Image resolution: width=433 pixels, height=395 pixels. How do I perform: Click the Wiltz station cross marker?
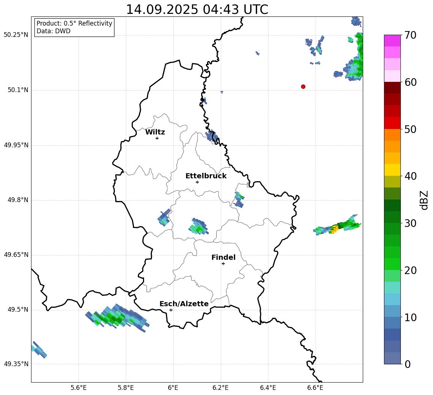point(157,138)
